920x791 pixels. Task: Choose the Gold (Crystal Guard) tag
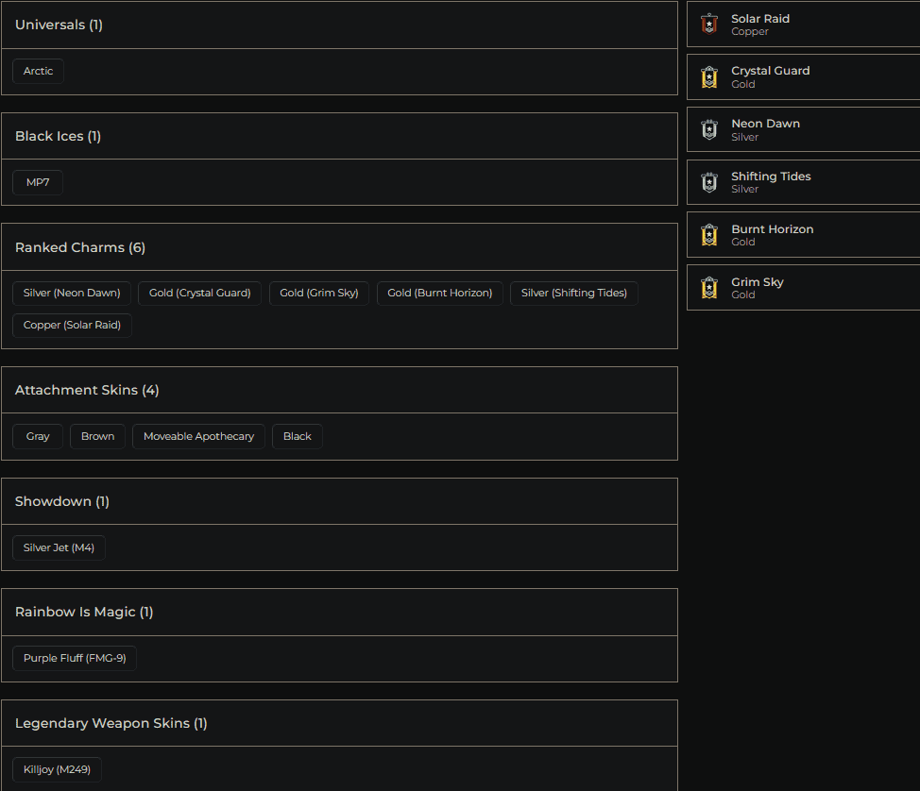pyautogui.click(x=200, y=294)
